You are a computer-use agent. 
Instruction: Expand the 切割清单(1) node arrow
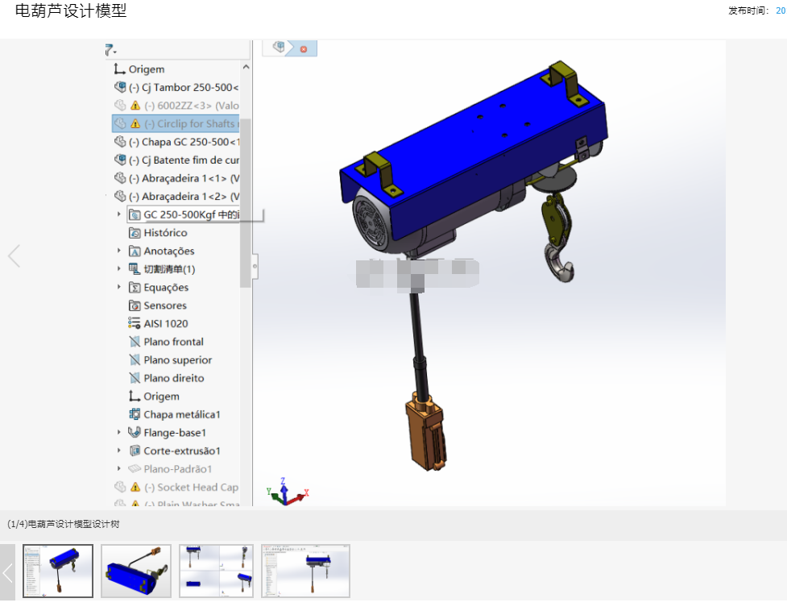[x=119, y=268]
